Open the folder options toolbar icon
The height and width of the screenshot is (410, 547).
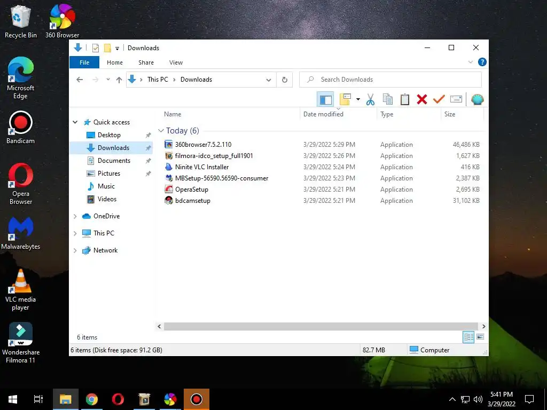(345, 99)
